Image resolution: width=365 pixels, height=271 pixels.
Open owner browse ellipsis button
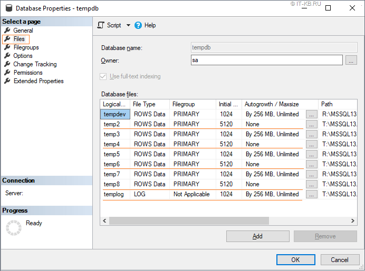[351, 61]
